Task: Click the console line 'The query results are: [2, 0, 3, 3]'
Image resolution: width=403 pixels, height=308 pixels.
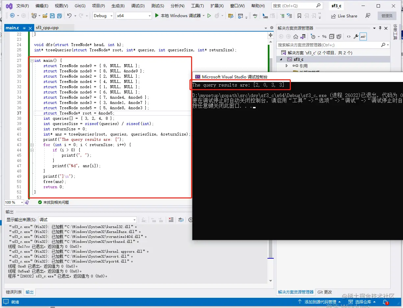Action: tap(238, 85)
